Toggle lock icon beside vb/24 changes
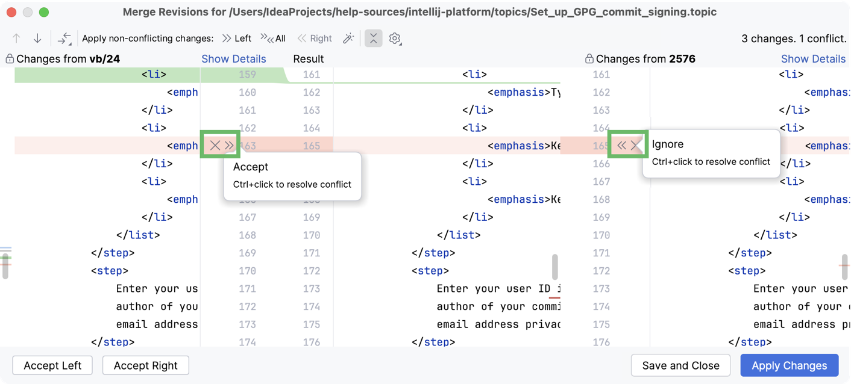Image resolution: width=851 pixels, height=384 pixels. click(x=10, y=59)
